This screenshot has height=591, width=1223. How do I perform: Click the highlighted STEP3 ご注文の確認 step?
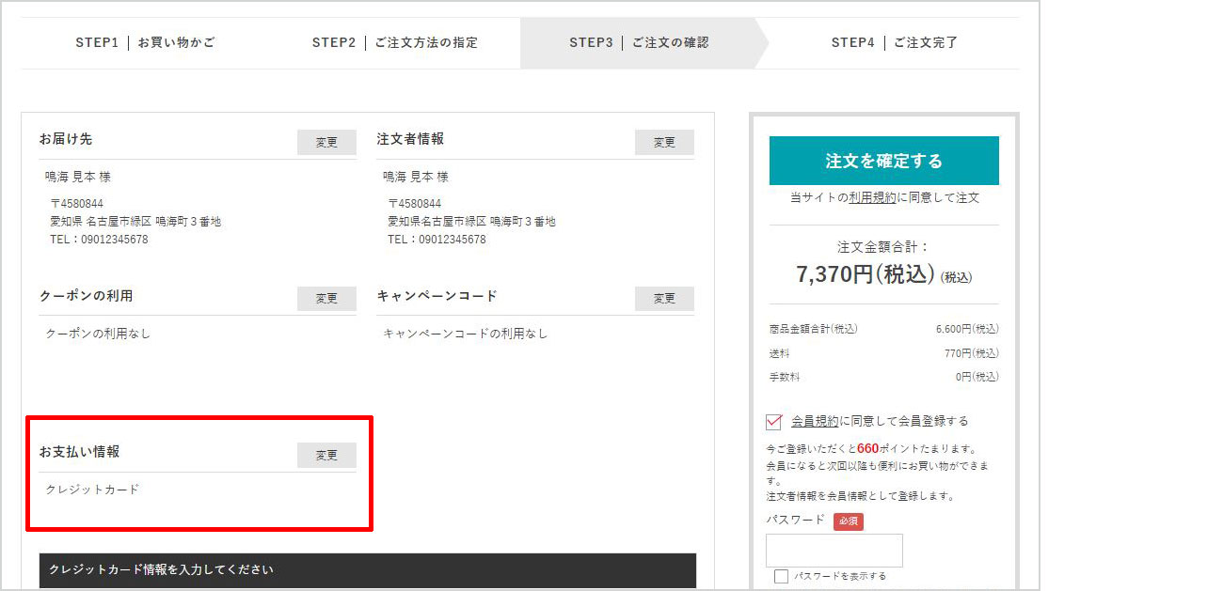(x=644, y=41)
